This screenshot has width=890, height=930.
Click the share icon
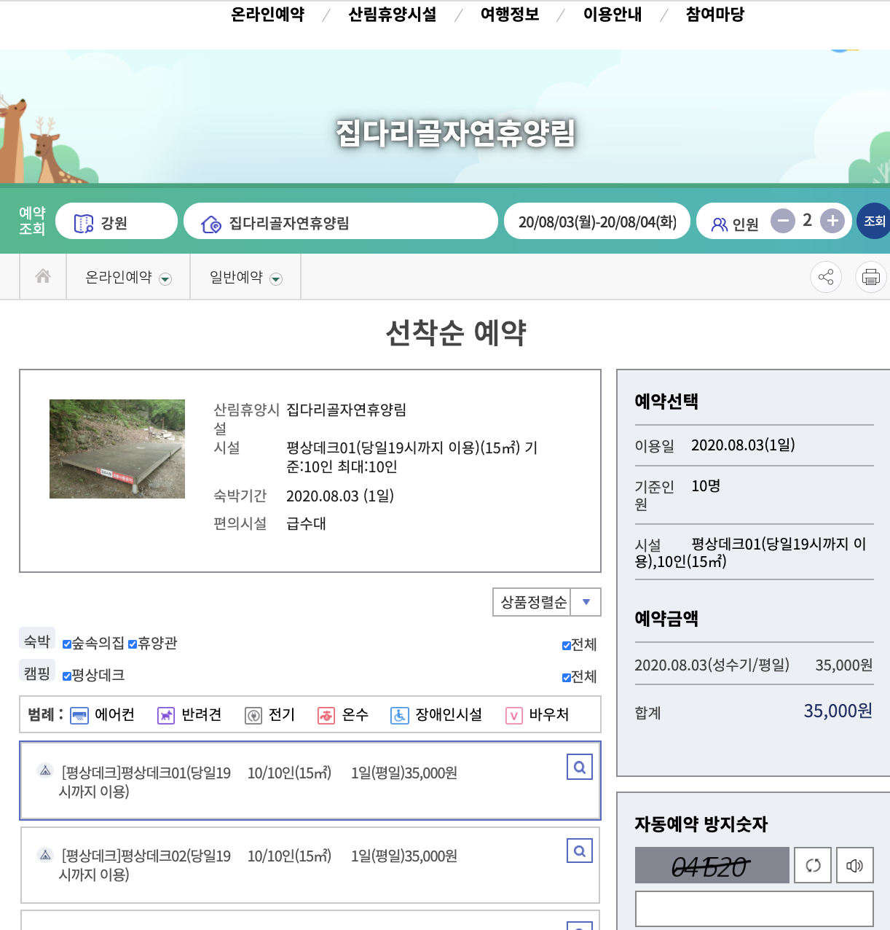point(826,277)
